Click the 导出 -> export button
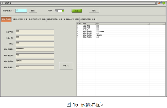The image size is (167, 108). pyautogui.click(x=66, y=66)
